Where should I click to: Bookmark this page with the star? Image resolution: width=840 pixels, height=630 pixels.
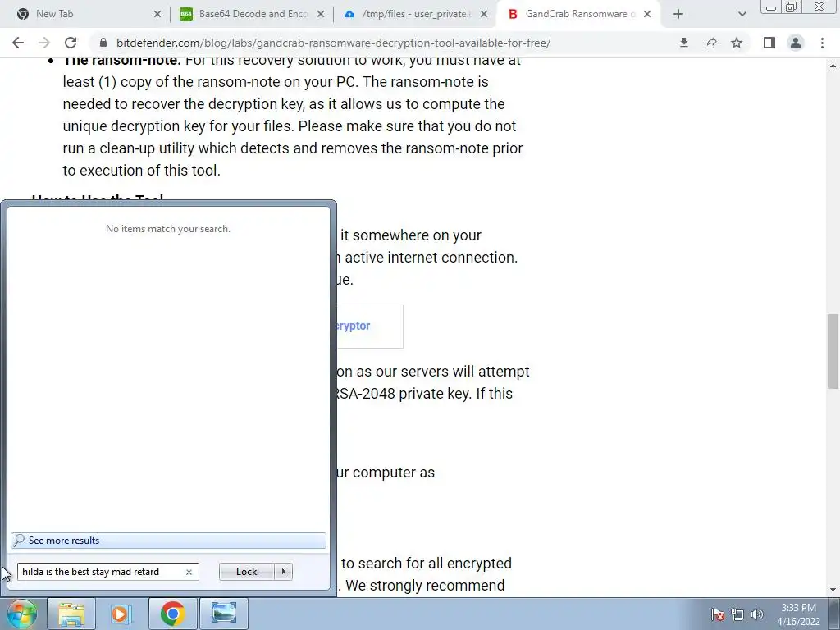point(737,43)
